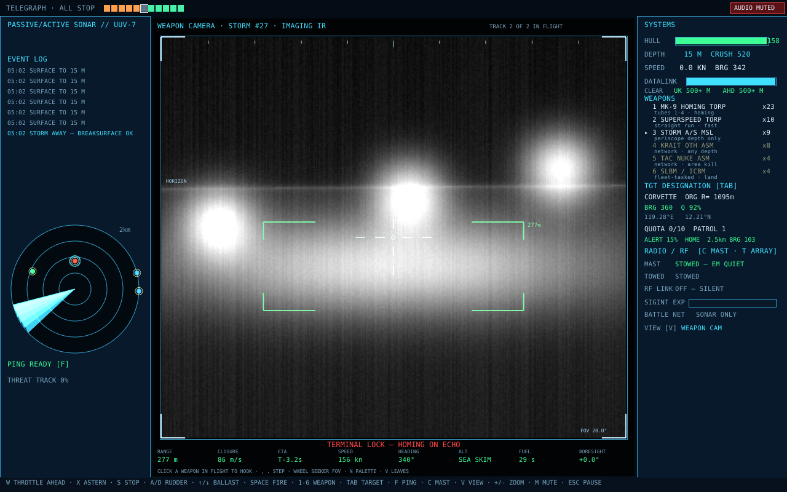
Task: Unmute audio via AUDIO MUTED button
Action: [757, 8]
